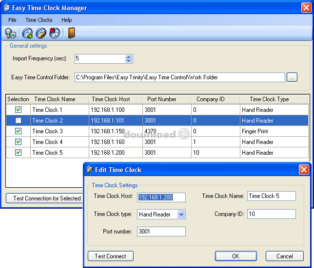Image resolution: width=314 pixels, height=268 pixels.
Task: Click the Easy Time Control Folder path field
Action: pos(180,77)
